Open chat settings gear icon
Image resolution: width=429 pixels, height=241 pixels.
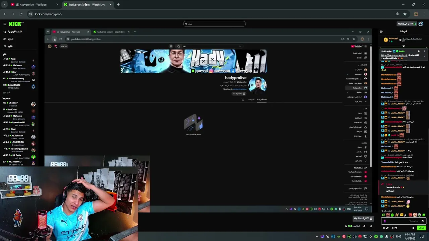pyautogui.click(x=413, y=228)
